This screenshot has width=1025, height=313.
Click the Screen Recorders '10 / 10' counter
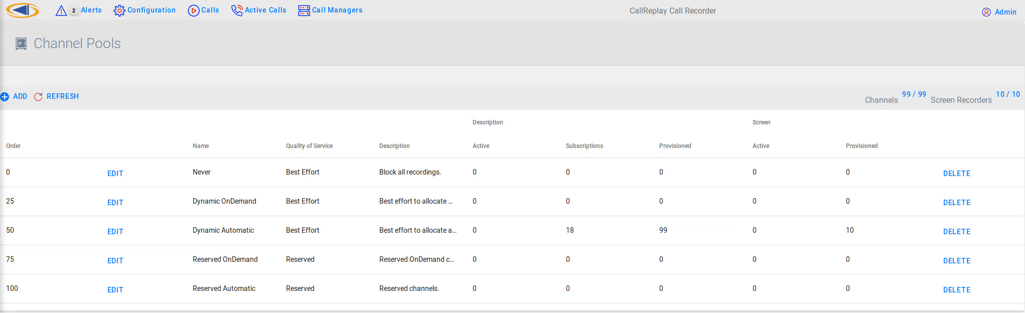1008,94
